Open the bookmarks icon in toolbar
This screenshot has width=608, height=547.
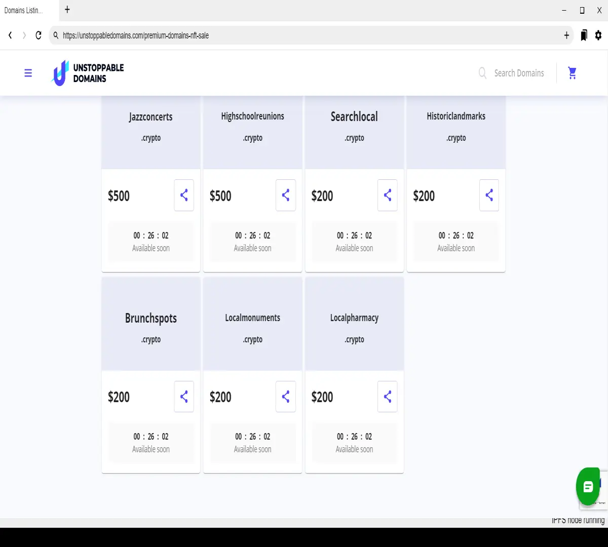pos(584,35)
